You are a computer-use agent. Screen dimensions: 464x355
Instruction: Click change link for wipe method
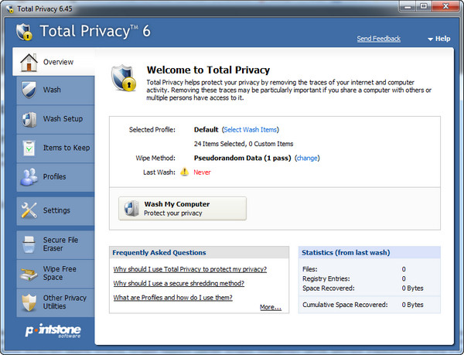tap(307, 158)
